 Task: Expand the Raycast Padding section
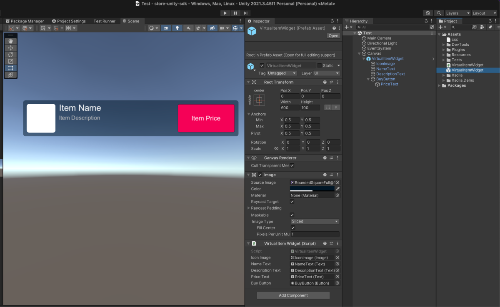(249, 208)
